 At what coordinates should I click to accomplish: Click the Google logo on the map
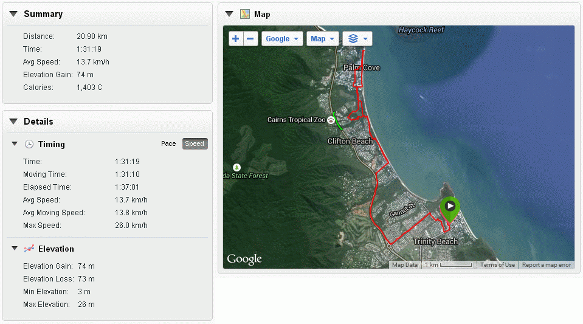coord(244,260)
